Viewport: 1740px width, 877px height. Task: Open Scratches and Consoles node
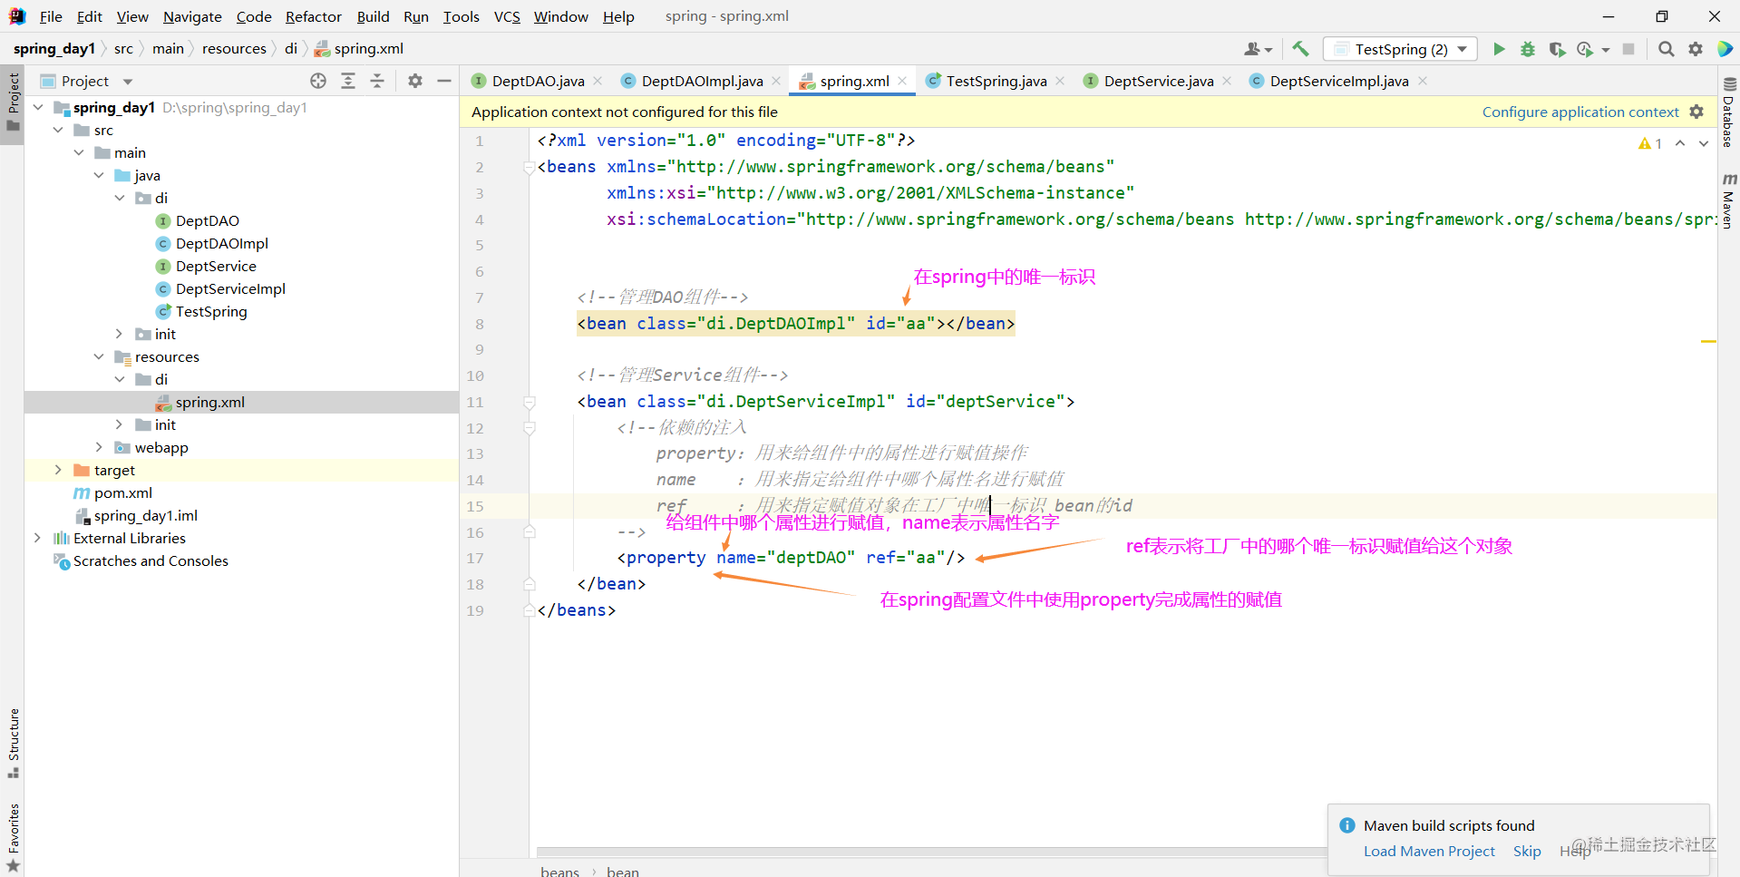151,560
